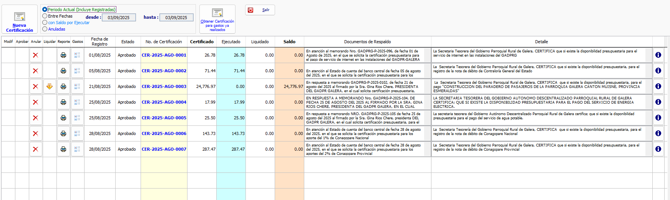
Task: Click the Salir exit button
Action: [260, 10]
